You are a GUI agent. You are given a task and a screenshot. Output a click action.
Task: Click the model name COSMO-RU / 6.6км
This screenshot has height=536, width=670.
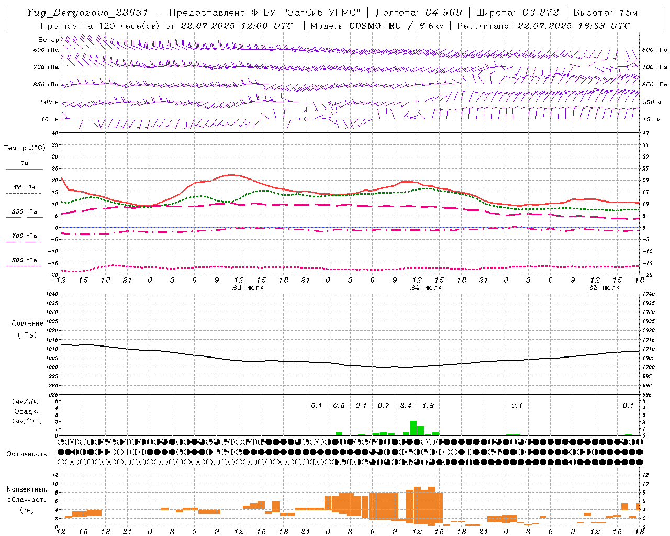(x=396, y=26)
